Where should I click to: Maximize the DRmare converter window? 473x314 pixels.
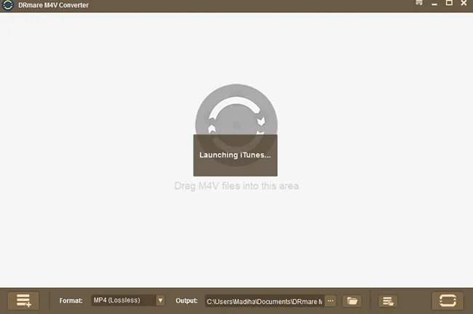point(449,4)
